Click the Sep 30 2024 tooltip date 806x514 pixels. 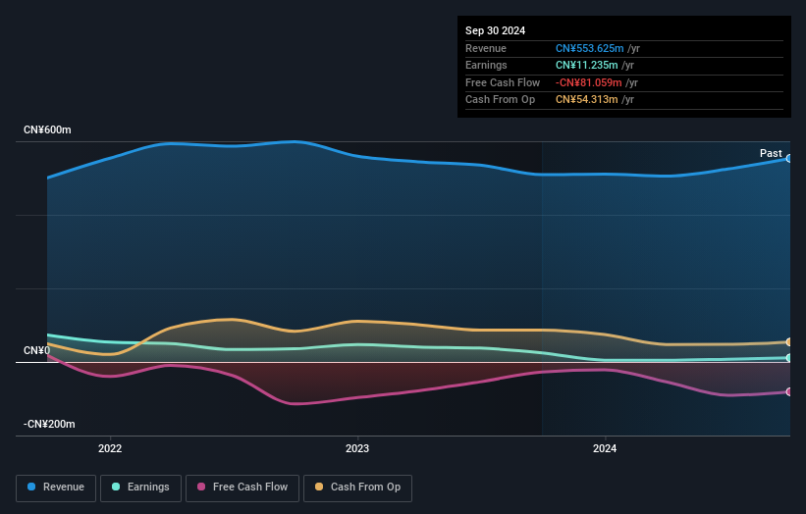pyautogui.click(x=495, y=30)
